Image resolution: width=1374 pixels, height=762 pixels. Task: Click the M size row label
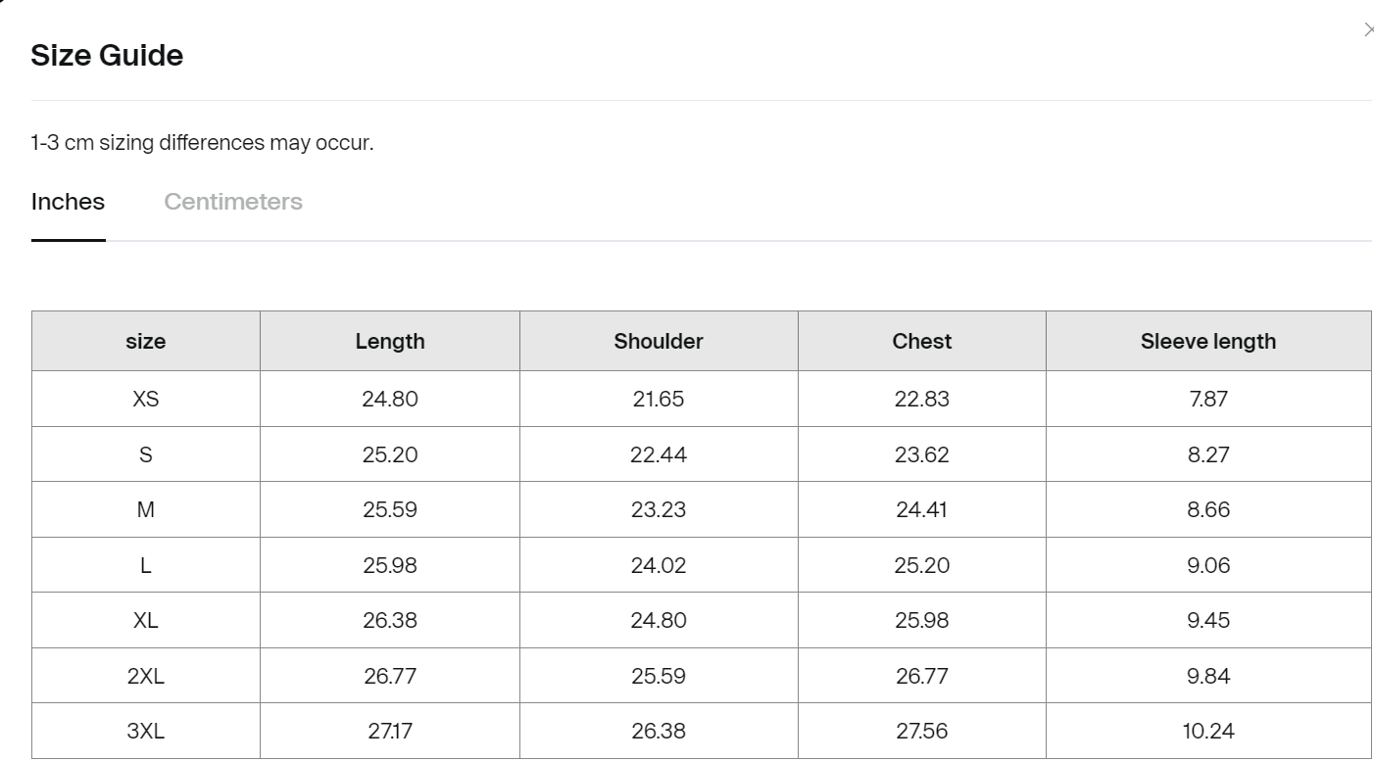pyautogui.click(x=145, y=508)
